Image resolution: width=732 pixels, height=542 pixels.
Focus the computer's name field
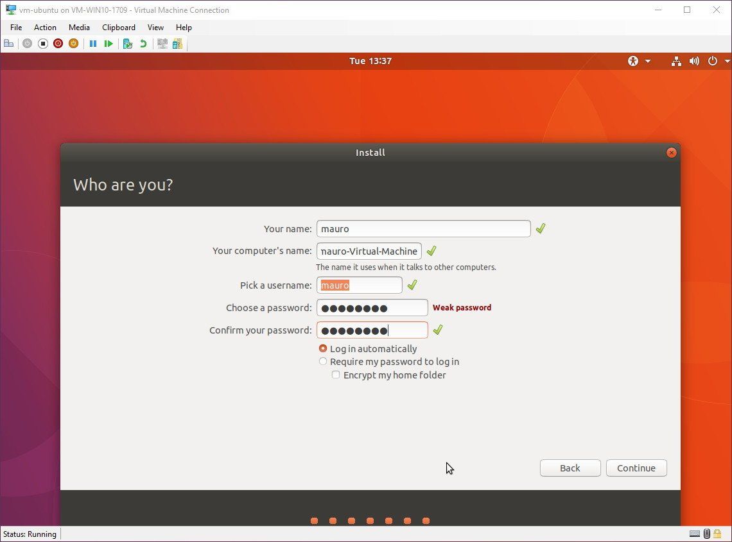coord(369,251)
